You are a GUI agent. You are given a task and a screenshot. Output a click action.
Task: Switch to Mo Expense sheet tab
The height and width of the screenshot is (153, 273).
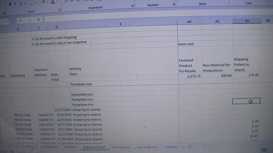(x=121, y=147)
